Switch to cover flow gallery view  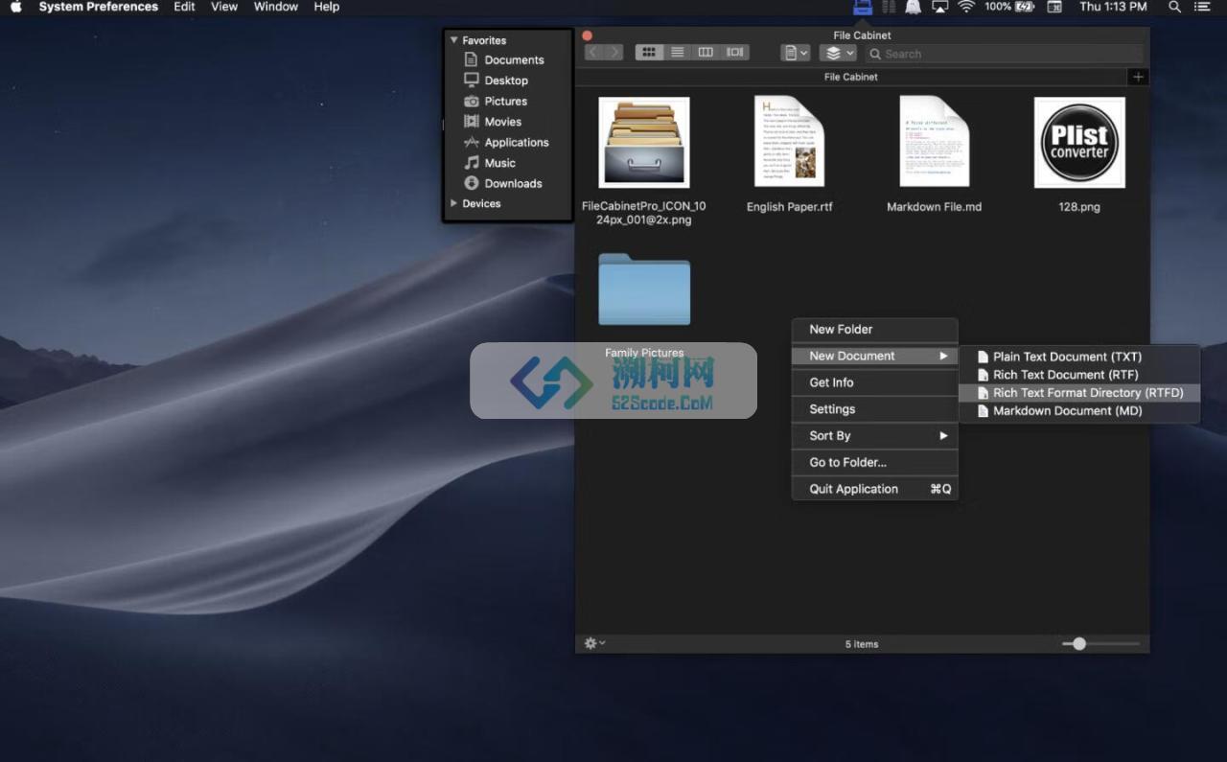(735, 52)
